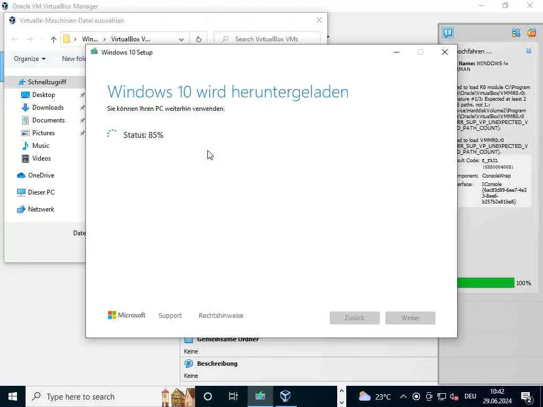
Task: Click the greyed Weiter button
Action: point(410,318)
